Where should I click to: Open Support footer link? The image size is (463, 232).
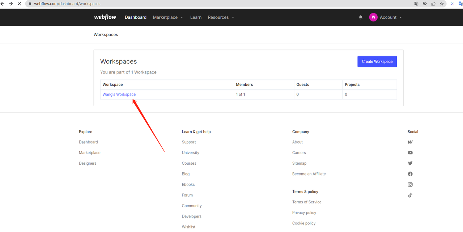pos(189,142)
